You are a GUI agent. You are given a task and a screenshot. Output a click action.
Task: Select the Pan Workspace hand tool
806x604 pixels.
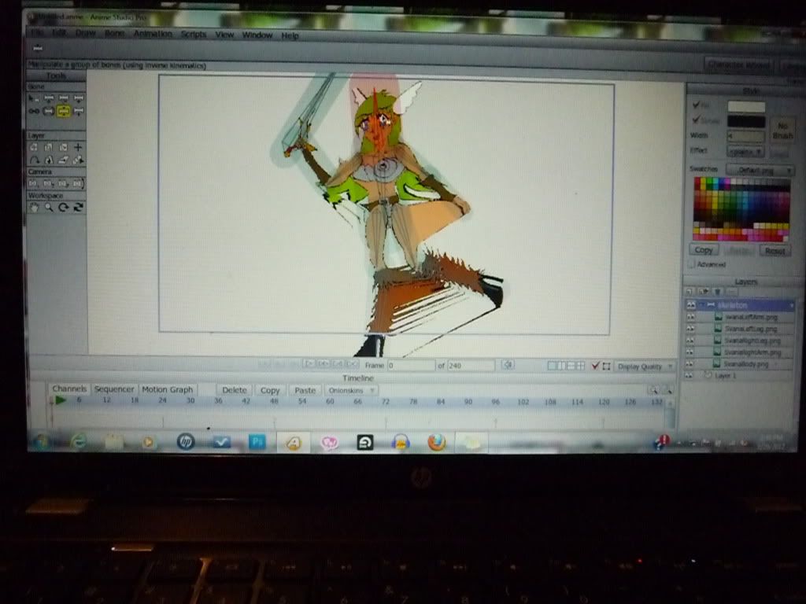click(34, 208)
